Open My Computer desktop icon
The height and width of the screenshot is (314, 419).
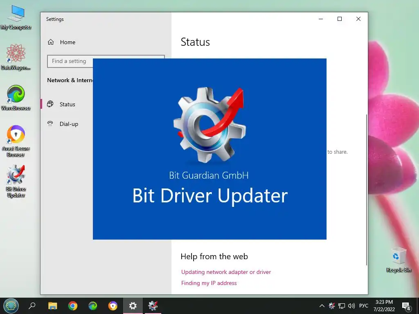click(16, 17)
